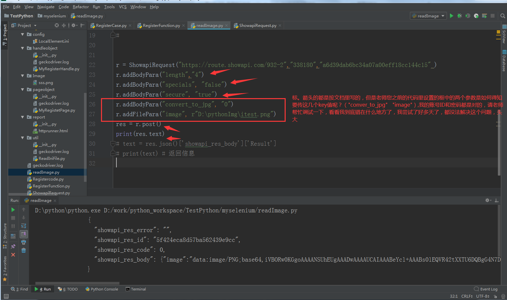The height and width of the screenshot is (300, 507).
Task: Collapse all nodes in the Project panel
Action: tap(64, 25)
